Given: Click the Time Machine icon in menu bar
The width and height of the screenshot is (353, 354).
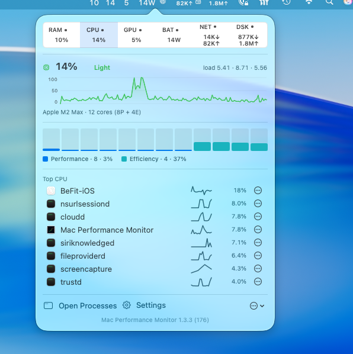Looking at the screenshot, I should click(x=286, y=2).
